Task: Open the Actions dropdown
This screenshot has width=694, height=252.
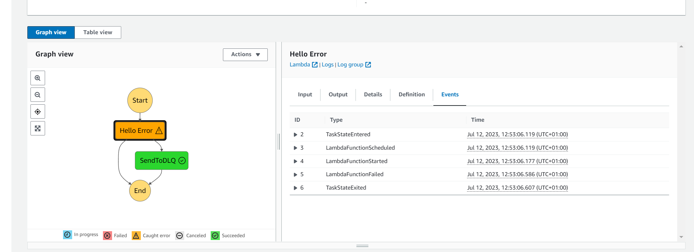Action: 245,54
